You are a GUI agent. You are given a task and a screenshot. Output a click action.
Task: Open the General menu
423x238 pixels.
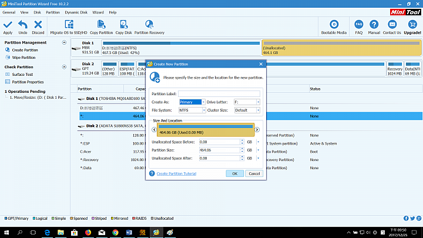9,12
